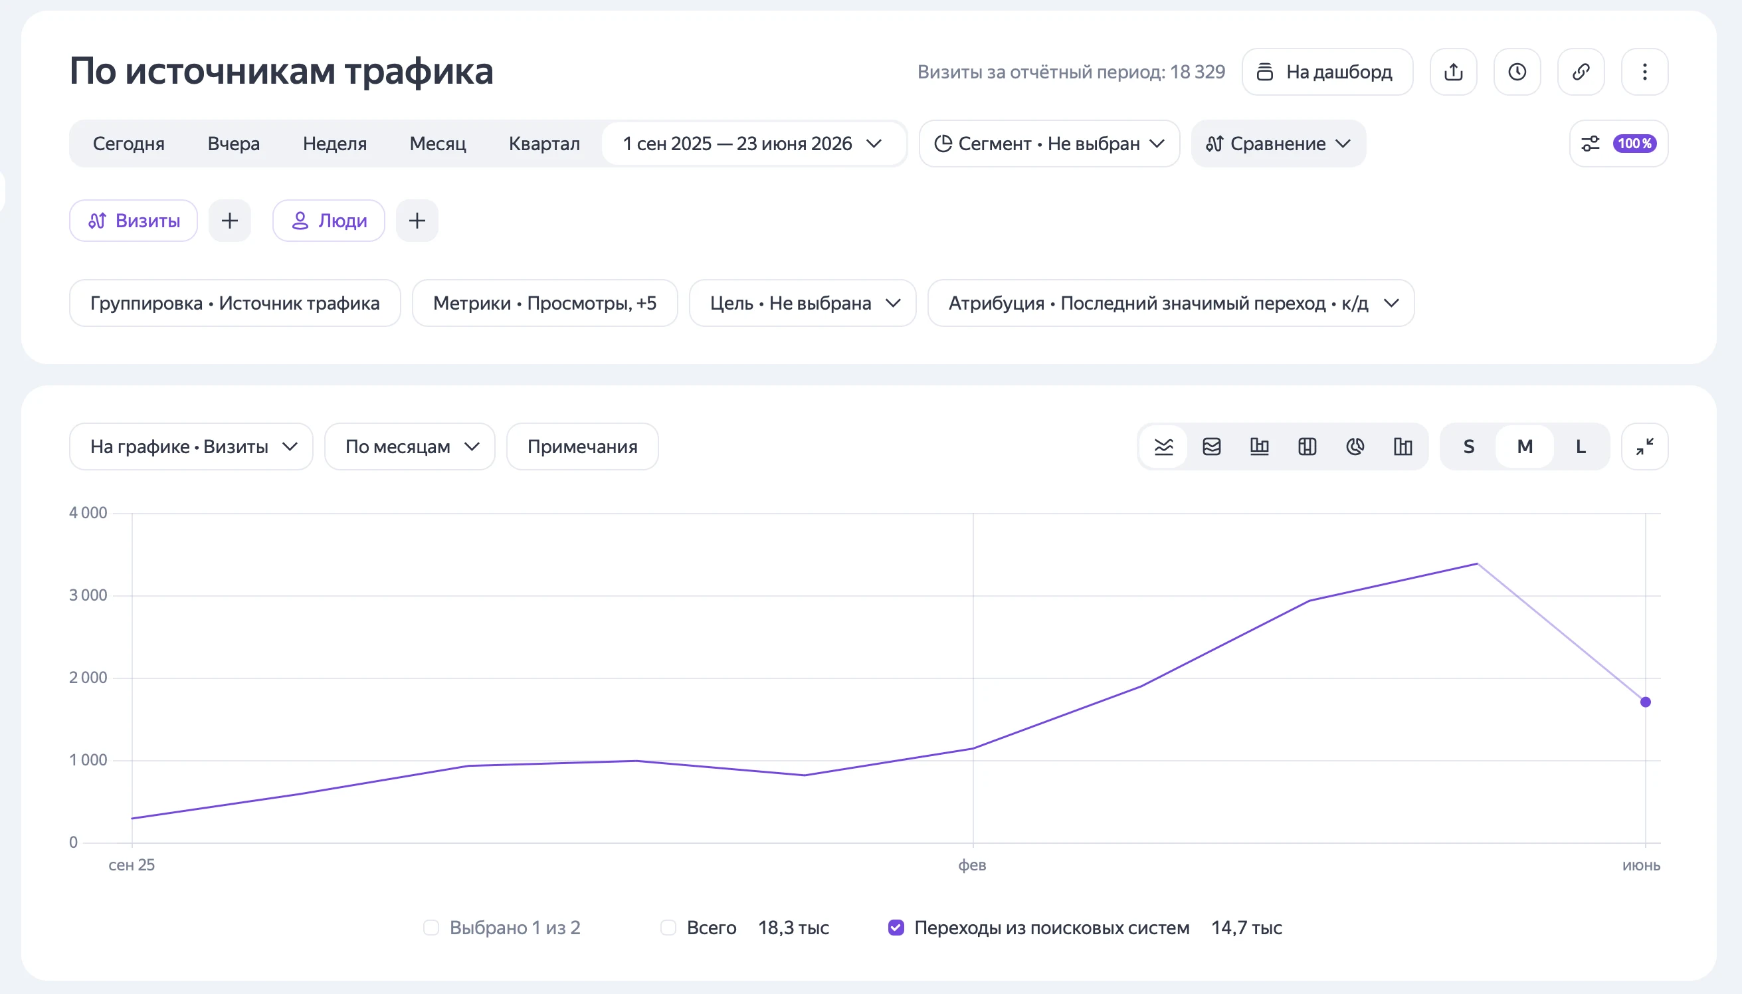Click the фев axis label
Image resolution: width=1742 pixels, height=994 pixels.
(972, 865)
